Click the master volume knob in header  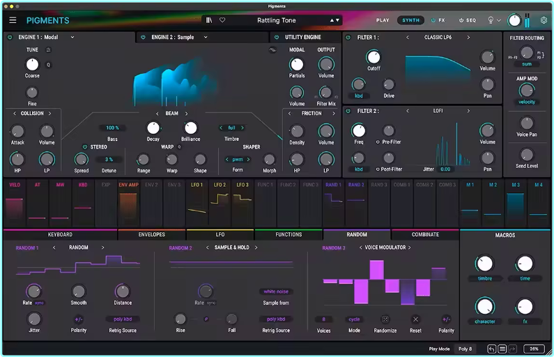[514, 20]
